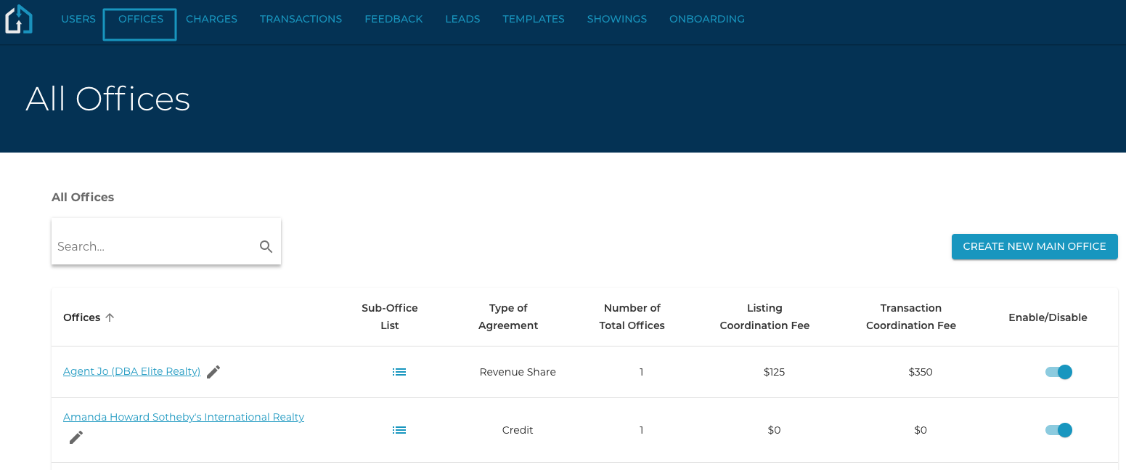This screenshot has height=470, width=1126.
Task: Go to the Charges tab
Action: (x=211, y=19)
